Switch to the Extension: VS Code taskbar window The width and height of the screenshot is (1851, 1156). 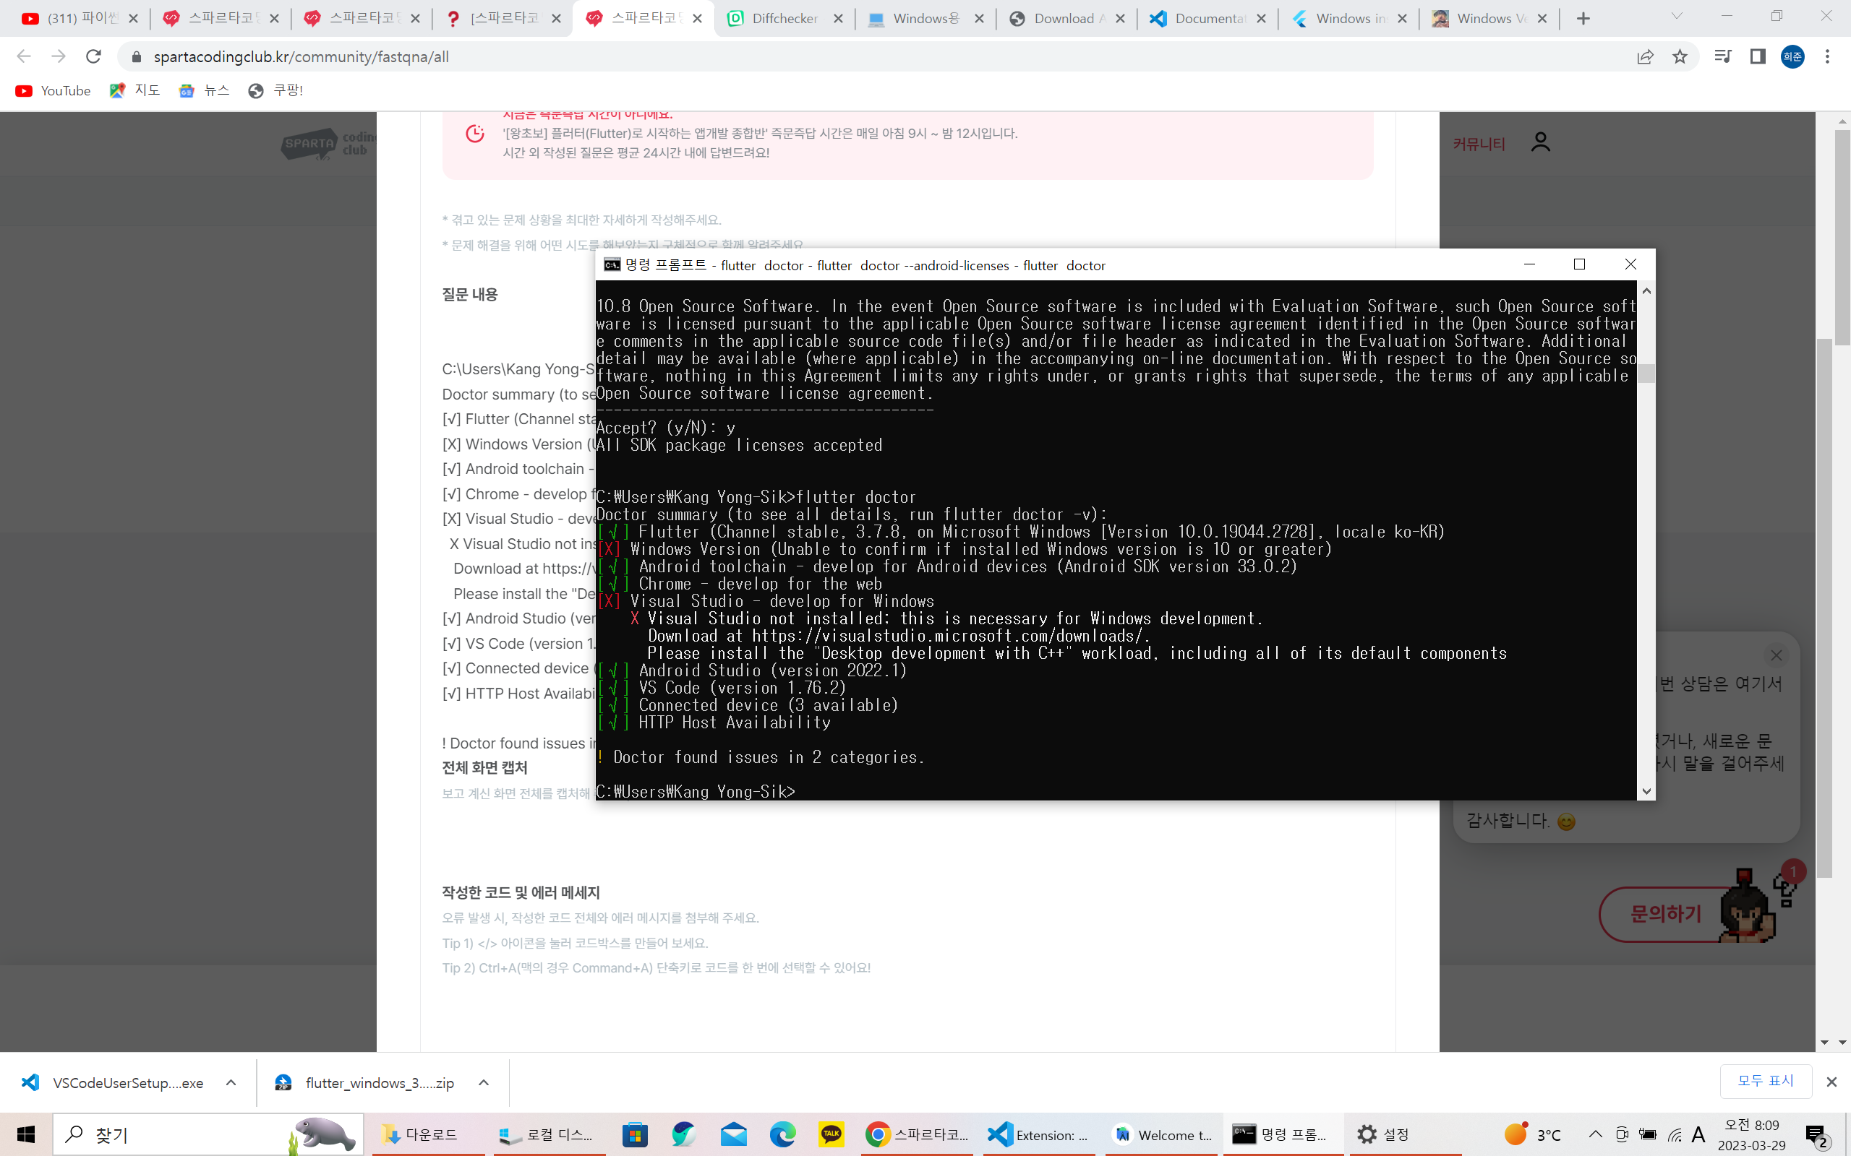pos(1038,1134)
